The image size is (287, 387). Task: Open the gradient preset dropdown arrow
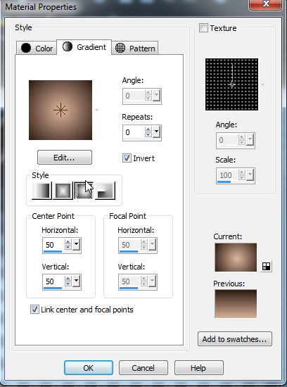[97, 110]
